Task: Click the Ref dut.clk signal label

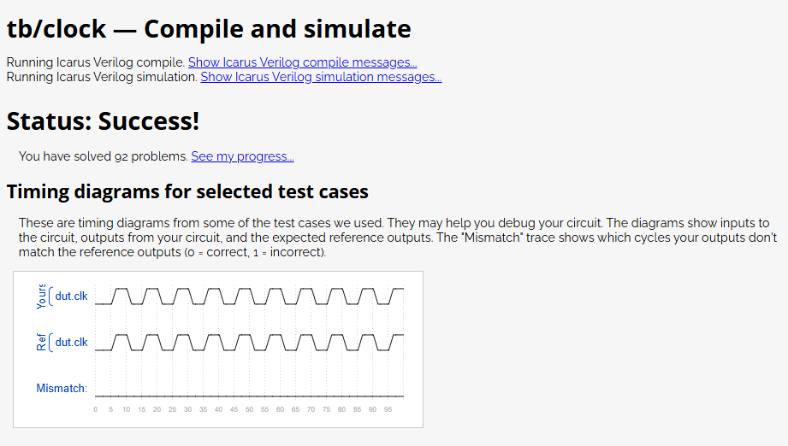Action: point(71,342)
